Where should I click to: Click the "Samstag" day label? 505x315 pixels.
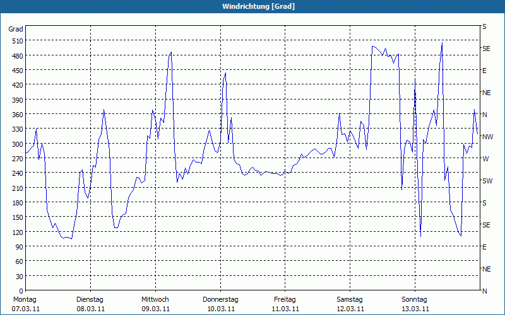(350, 300)
